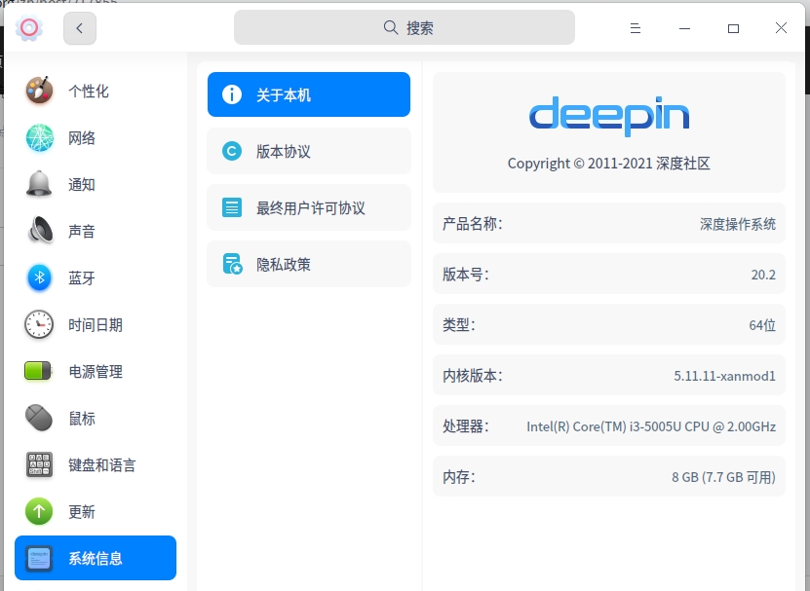Image resolution: width=810 pixels, height=591 pixels.
Task: Select the 个性化 label in sidebar
Action: tap(89, 92)
